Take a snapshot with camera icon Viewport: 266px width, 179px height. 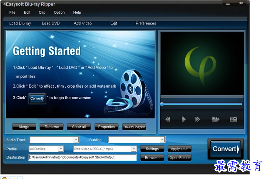coord(234,119)
